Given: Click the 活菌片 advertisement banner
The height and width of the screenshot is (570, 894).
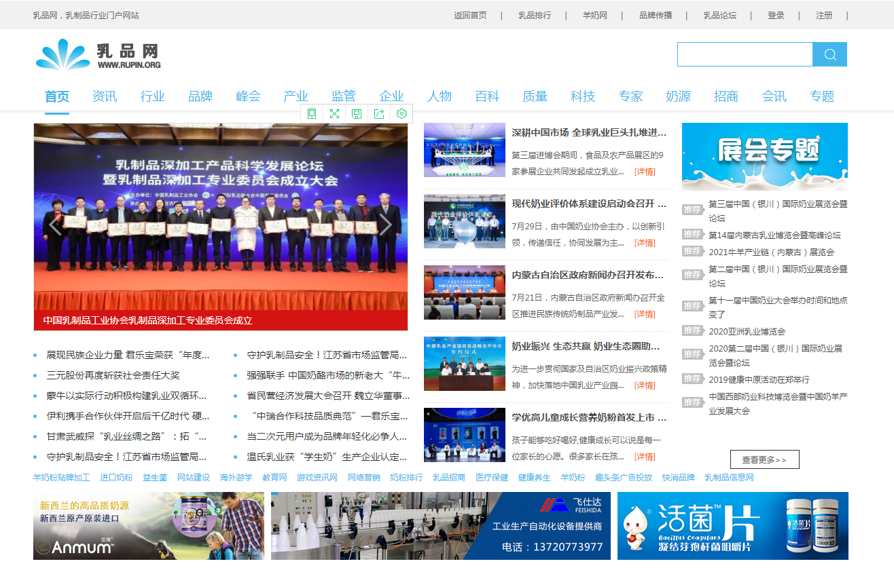Looking at the screenshot, I should [x=733, y=526].
